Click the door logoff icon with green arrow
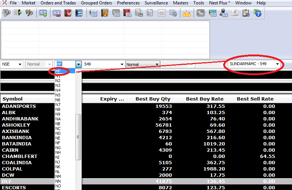The image size is (292, 190). pyautogui.click(x=18, y=13)
